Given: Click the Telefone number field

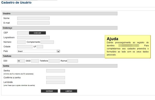Looking at the screenshot, I should coord(54,61).
